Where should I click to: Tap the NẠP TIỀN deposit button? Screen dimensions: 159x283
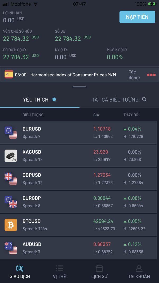pos(137,17)
